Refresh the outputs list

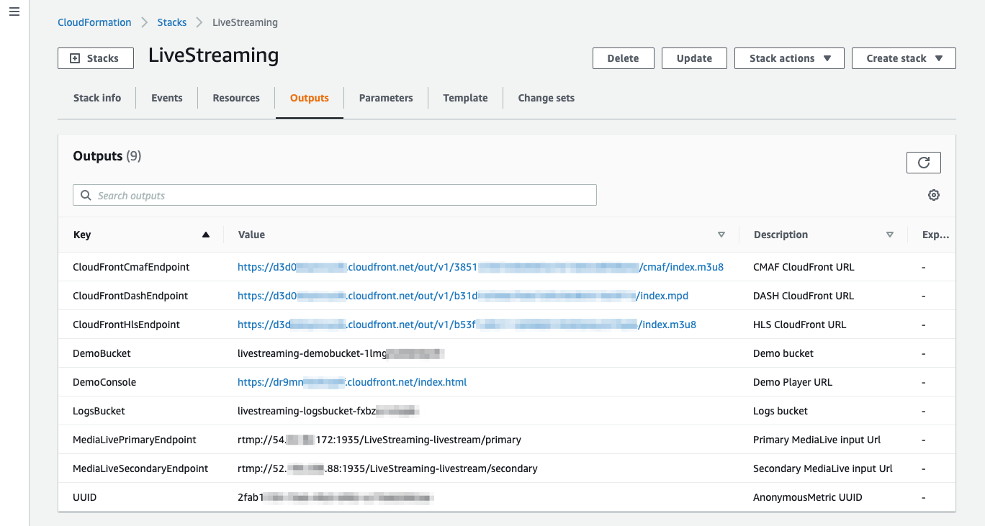click(x=924, y=163)
